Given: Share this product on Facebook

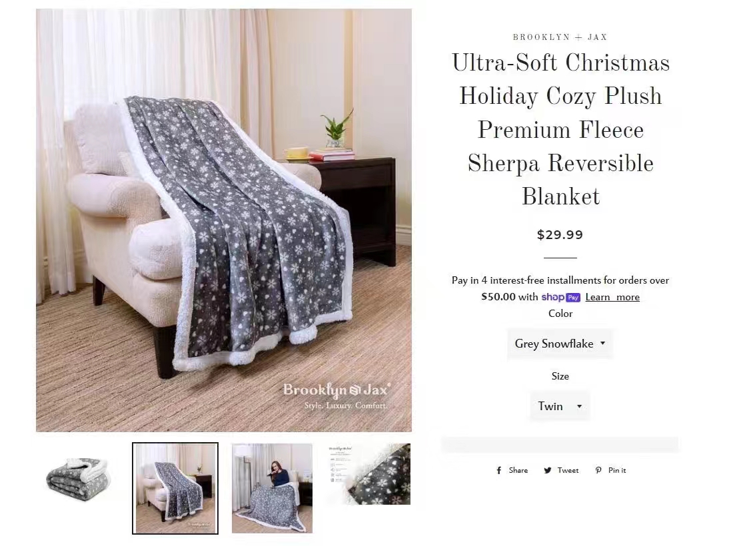Looking at the screenshot, I should [512, 471].
